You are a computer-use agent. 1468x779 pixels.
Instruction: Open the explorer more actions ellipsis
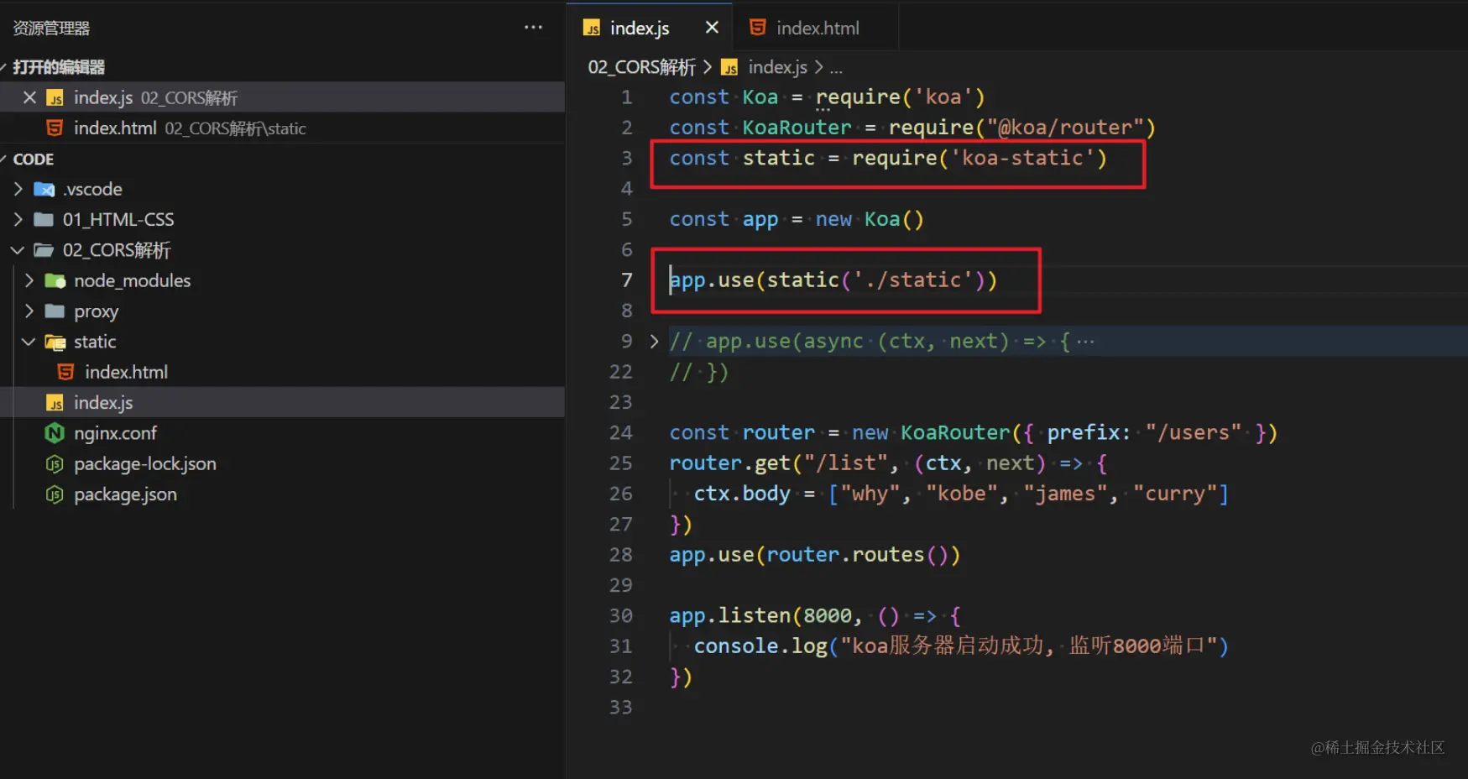coord(533,28)
